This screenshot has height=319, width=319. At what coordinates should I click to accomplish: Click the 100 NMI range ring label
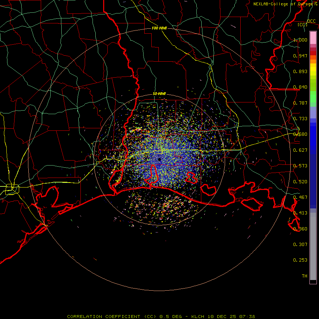tap(159, 28)
